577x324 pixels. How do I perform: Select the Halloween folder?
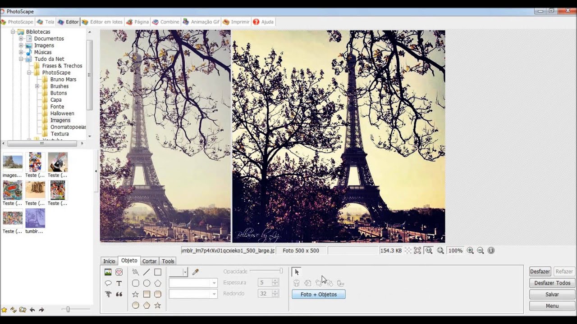coord(62,113)
